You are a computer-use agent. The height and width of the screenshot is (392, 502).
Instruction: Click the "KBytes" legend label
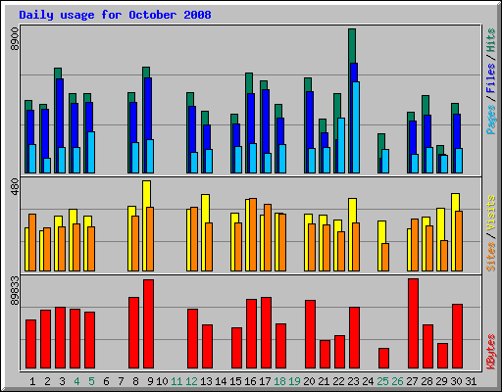(491, 352)
